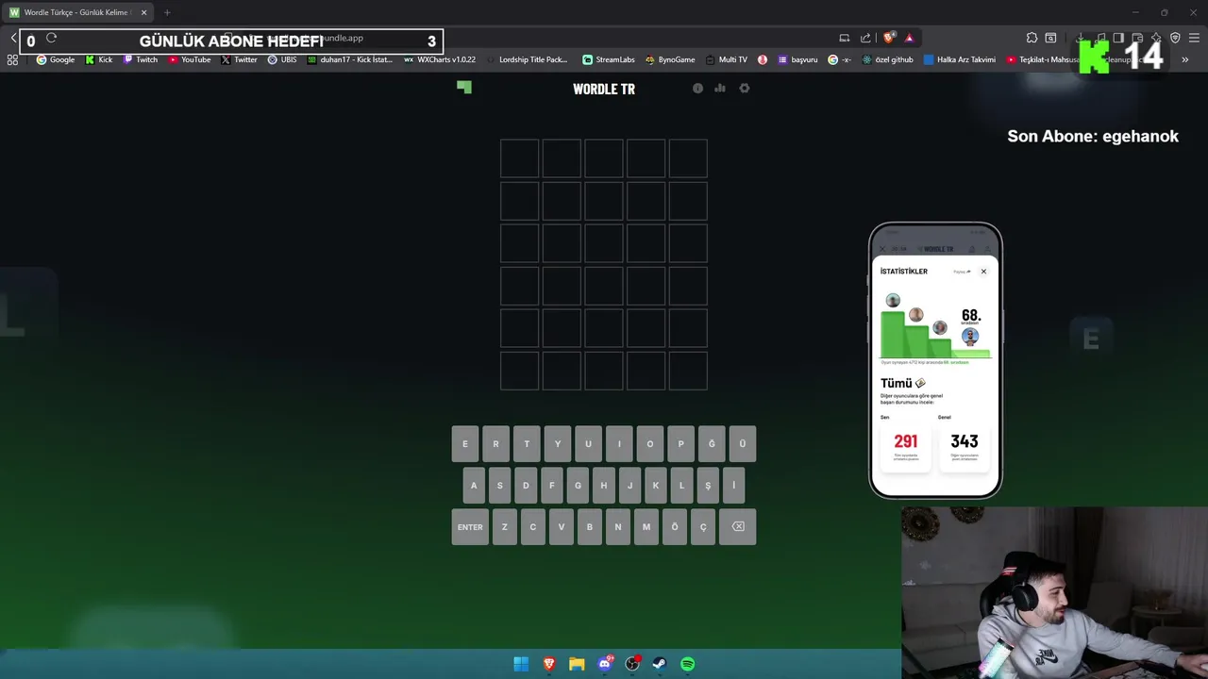Open the WXCharts v1.0.22 bookmark
Image resolution: width=1208 pixels, height=679 pixels.
point(440,59)
